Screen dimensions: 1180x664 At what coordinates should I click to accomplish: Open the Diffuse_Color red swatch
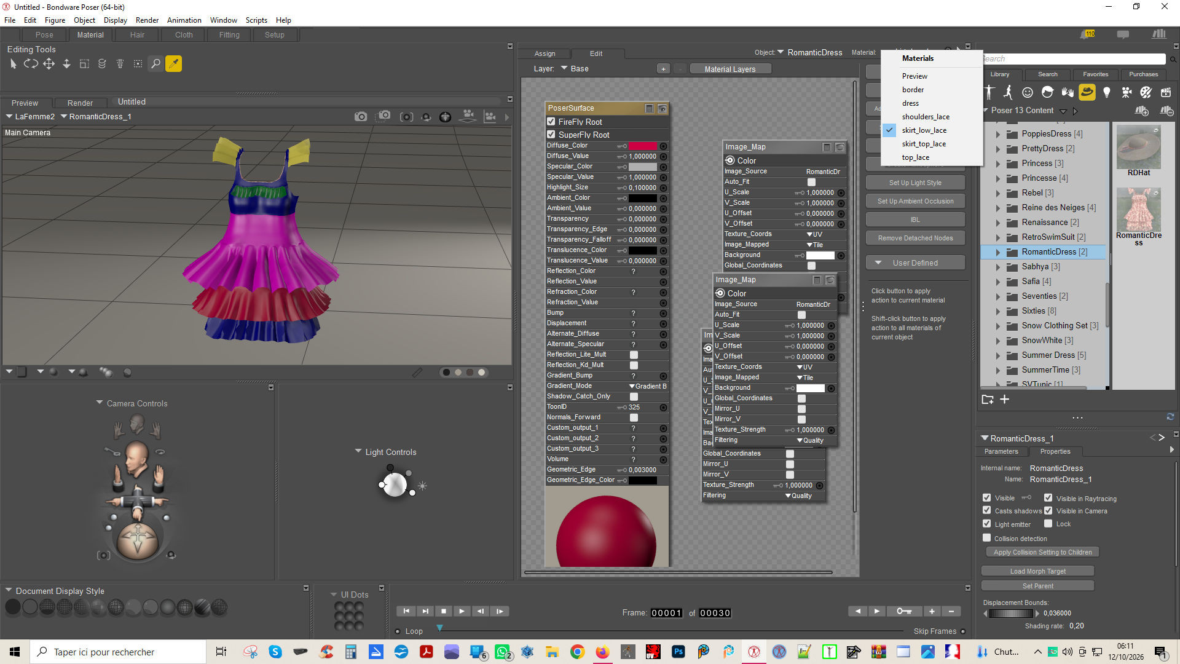643,146
